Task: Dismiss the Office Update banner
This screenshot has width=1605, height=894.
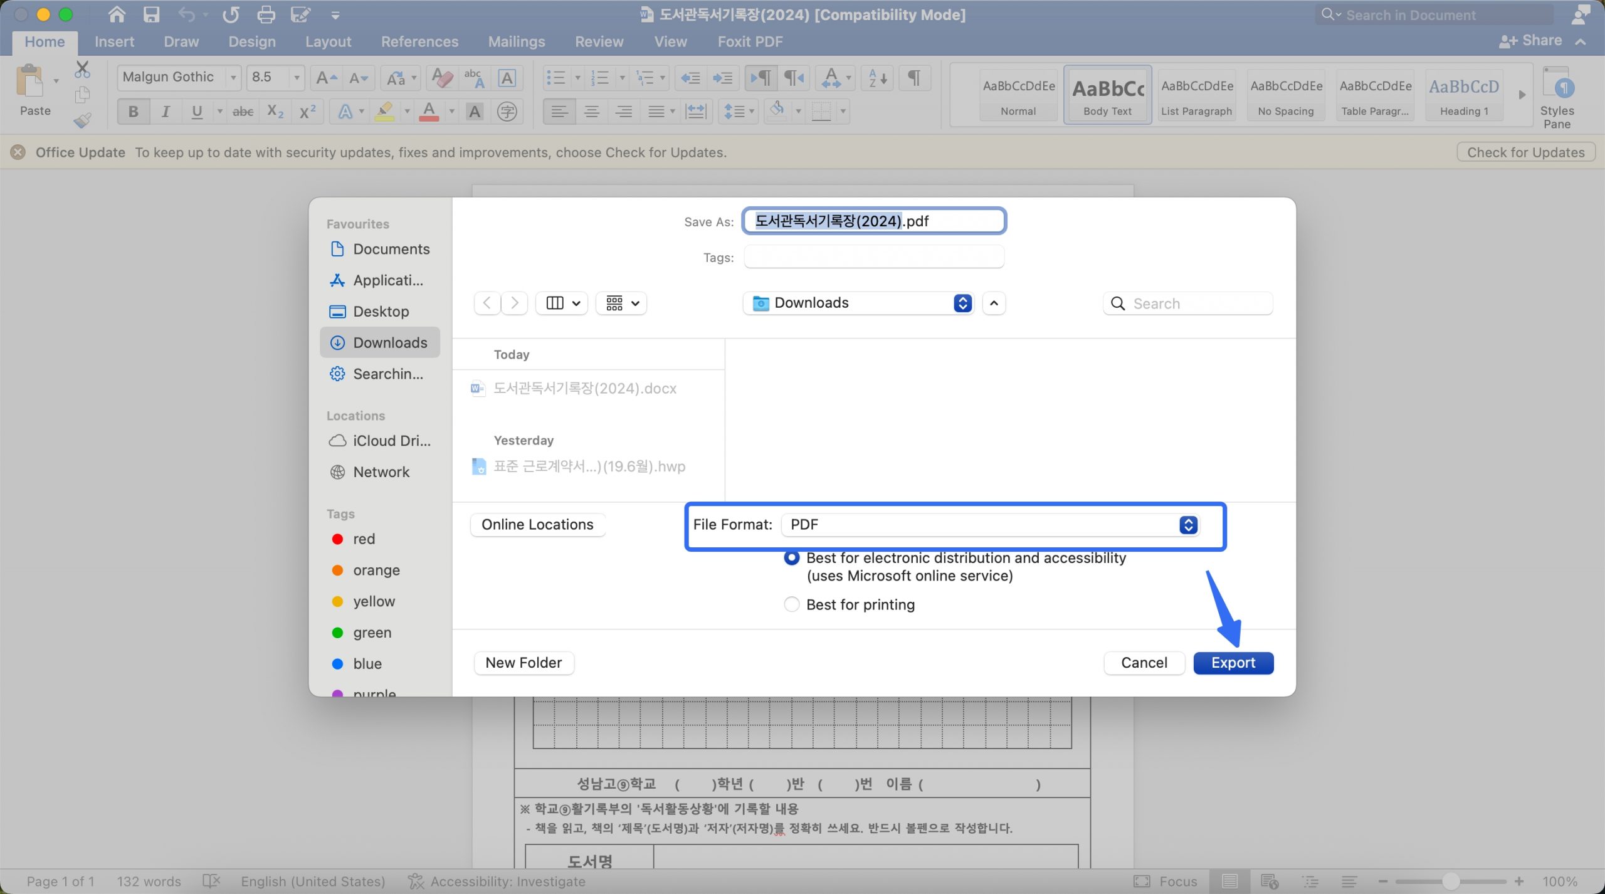Action: (18, 152)
